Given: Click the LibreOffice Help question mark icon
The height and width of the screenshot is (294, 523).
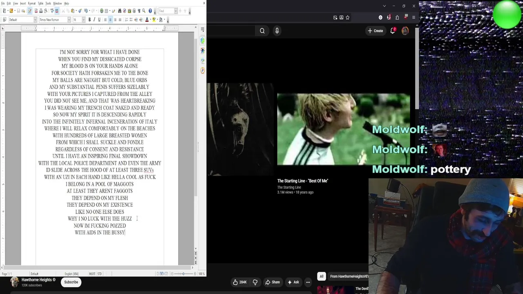Looking at the screenshot, I should click(x=150, y=11).
